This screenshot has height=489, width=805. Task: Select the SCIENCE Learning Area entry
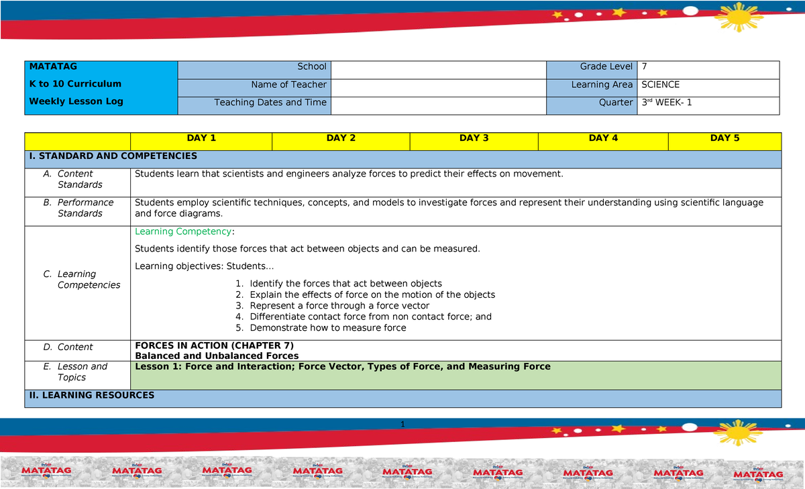coord(660,85)
